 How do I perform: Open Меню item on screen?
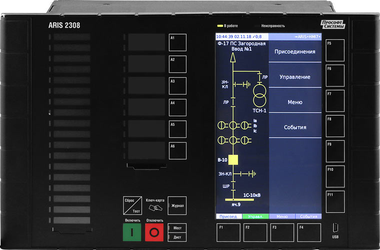pyautogui.click(x=295, y=102)
